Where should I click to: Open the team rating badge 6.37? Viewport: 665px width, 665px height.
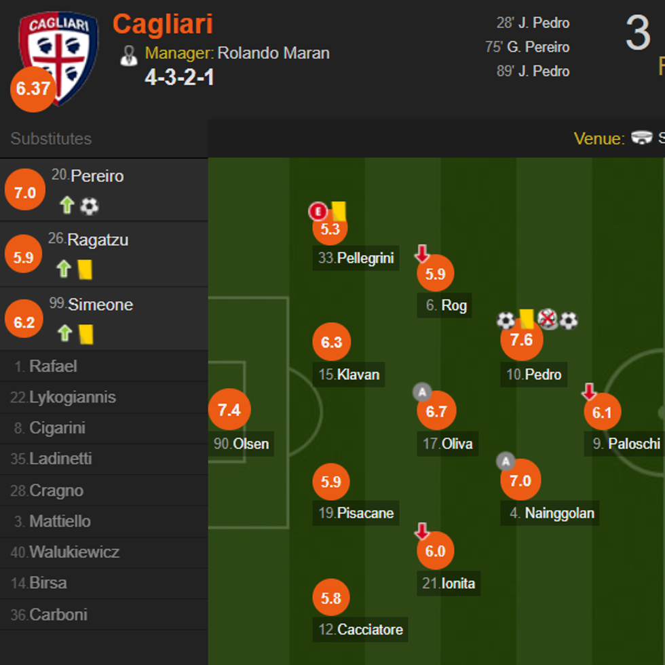[32, 88]
